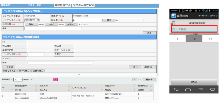
Task: Focus the 担当者 input containing kr
Action: (87, 20)
